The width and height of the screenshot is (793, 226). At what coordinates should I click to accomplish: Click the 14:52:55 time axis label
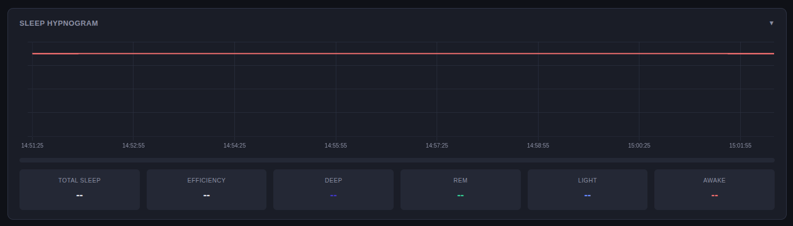click(x=134, y=146)
